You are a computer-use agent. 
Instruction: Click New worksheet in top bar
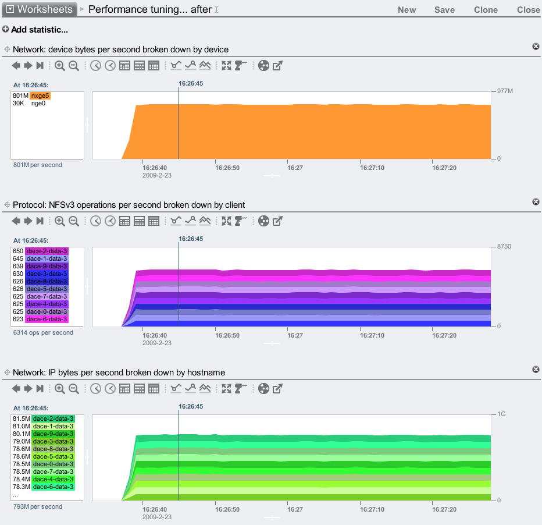(x=406, y=10)
